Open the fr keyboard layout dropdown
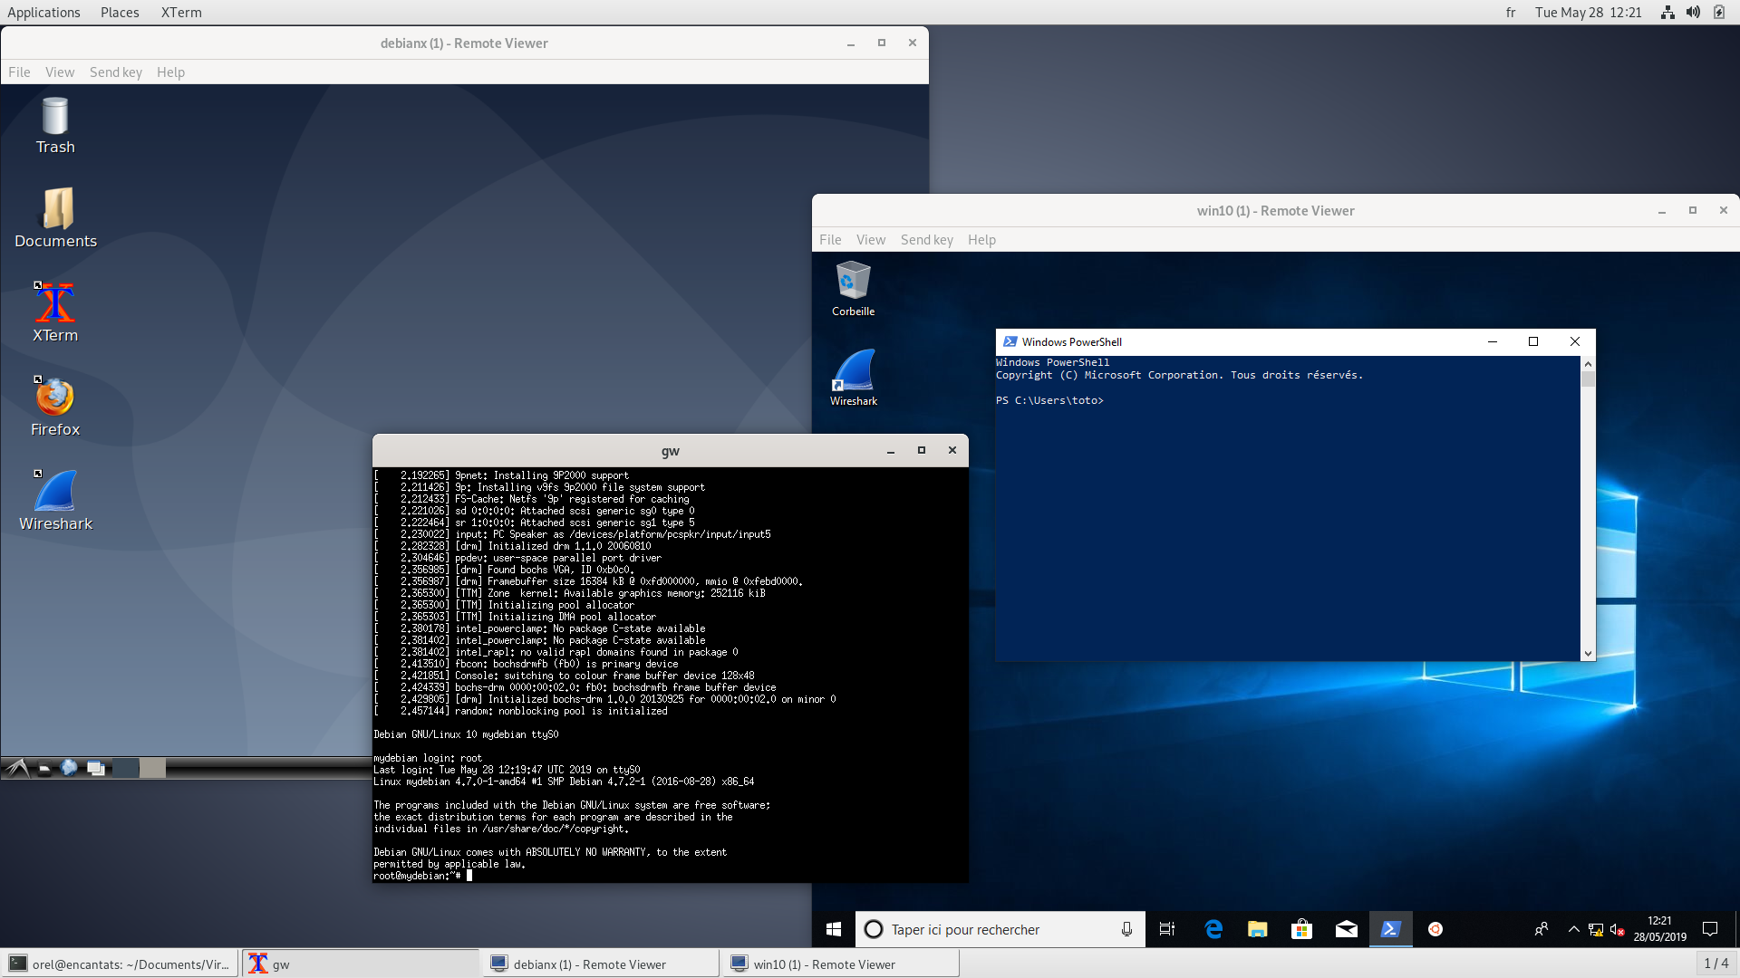The height and width of the screenshot is (978, 1740). (x=1511, y=13)
